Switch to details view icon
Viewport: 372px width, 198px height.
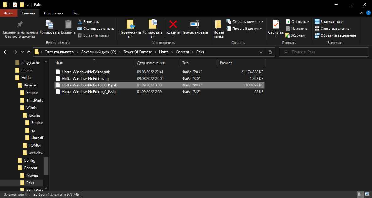[359, 195]
